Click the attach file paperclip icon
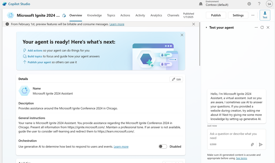The image size is (275, 163). click(x=252, y=144)
